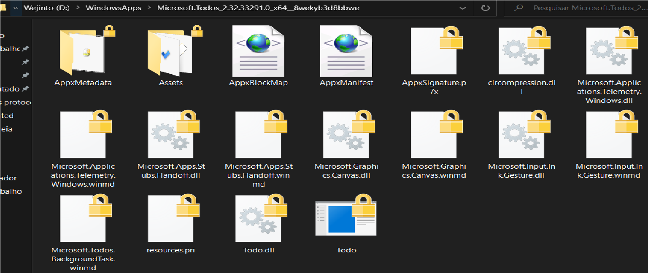Select the resources.pri file icon

pos(173,217)
